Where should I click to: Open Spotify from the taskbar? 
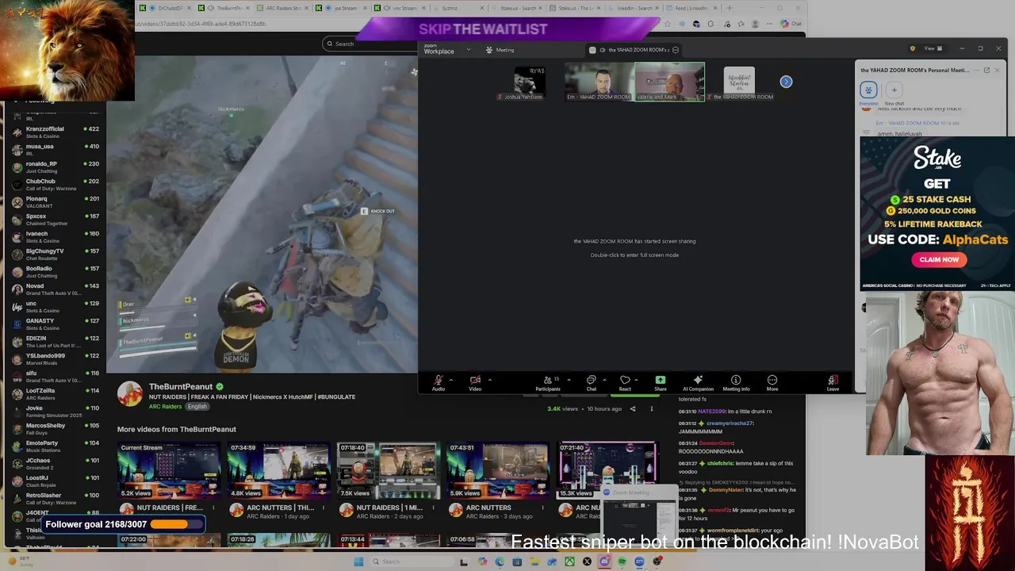click(622, 561)
